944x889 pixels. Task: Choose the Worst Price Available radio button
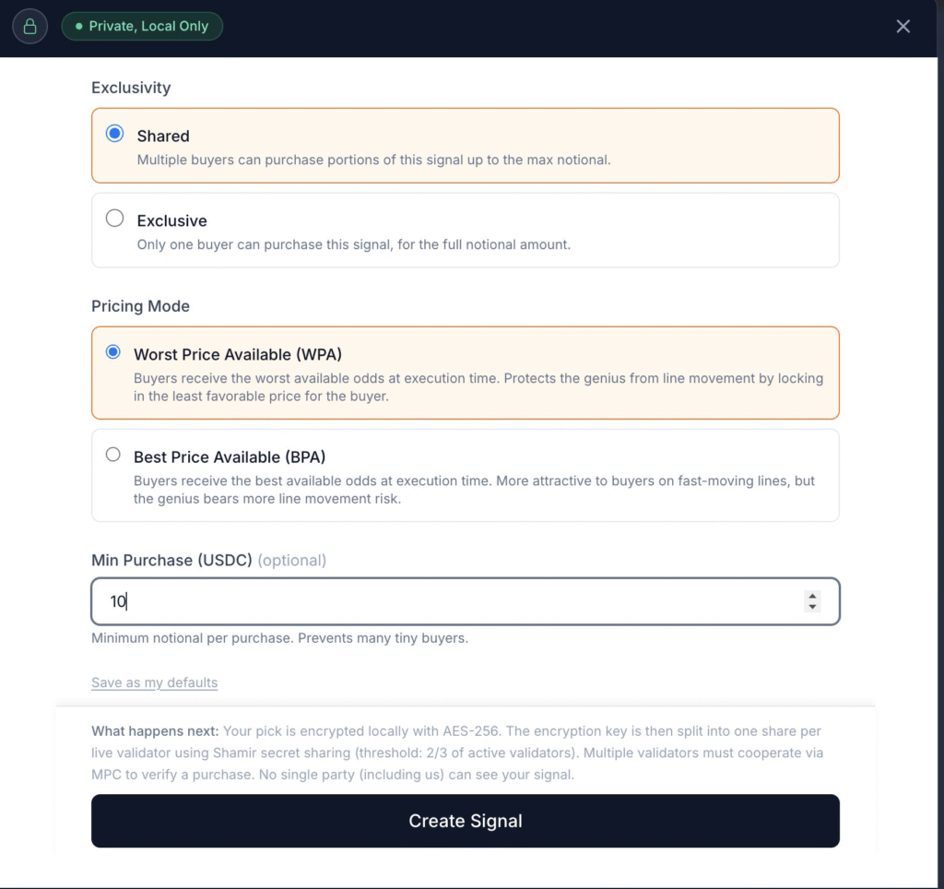pyautogui.click(x=113, y=352)
